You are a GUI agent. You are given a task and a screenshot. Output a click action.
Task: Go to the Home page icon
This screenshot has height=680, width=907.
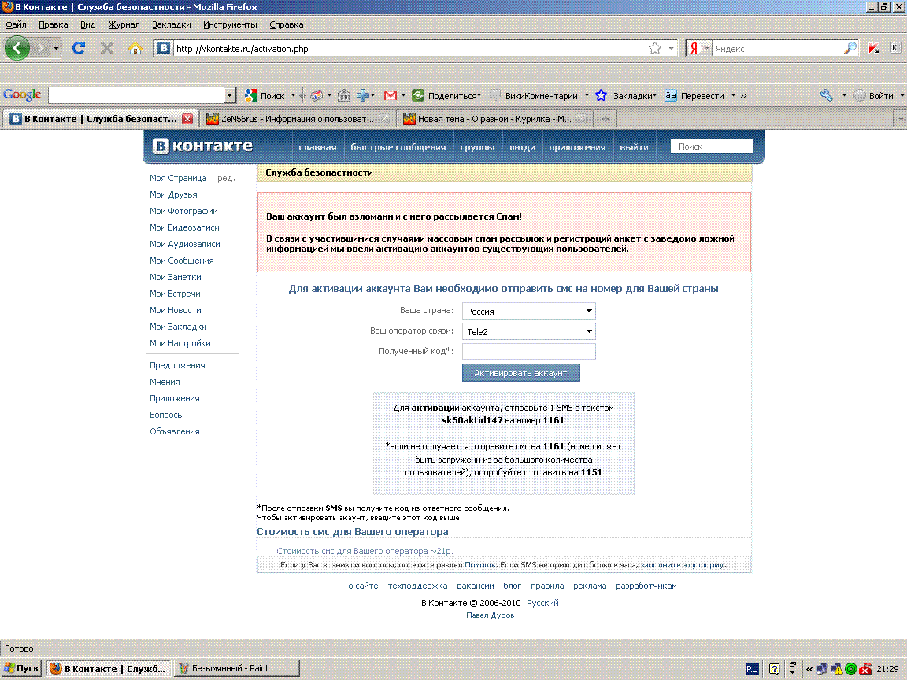(x=135, y=48)
